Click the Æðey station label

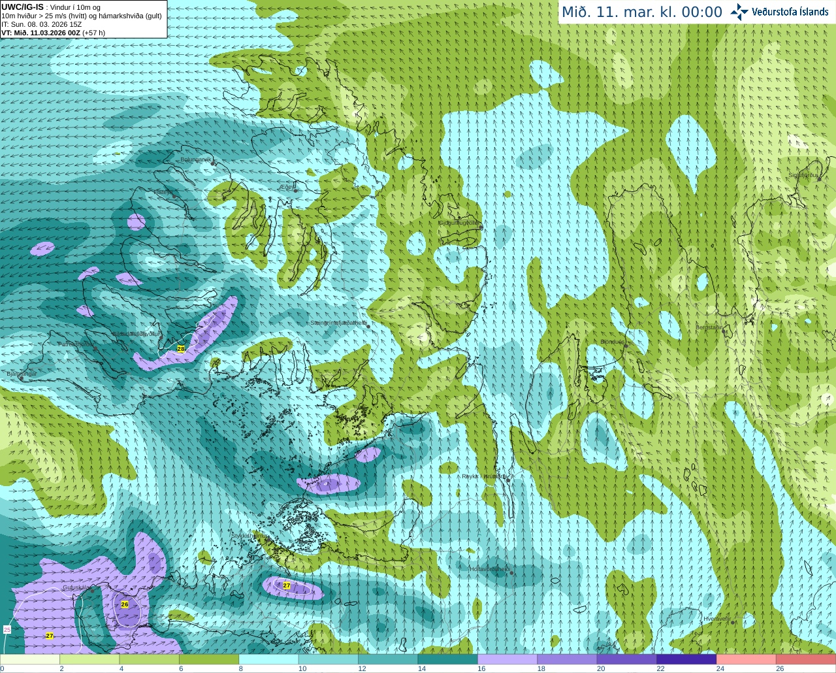coord(287,187)
